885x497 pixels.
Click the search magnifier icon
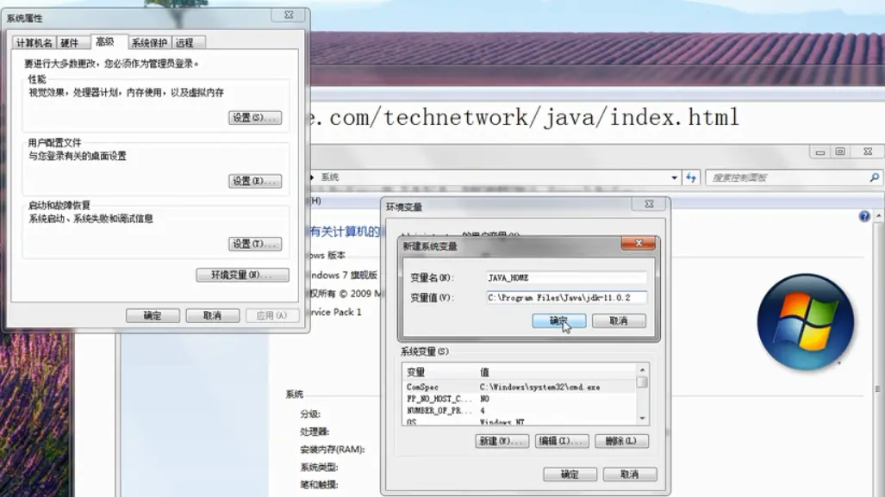(875, 177)
